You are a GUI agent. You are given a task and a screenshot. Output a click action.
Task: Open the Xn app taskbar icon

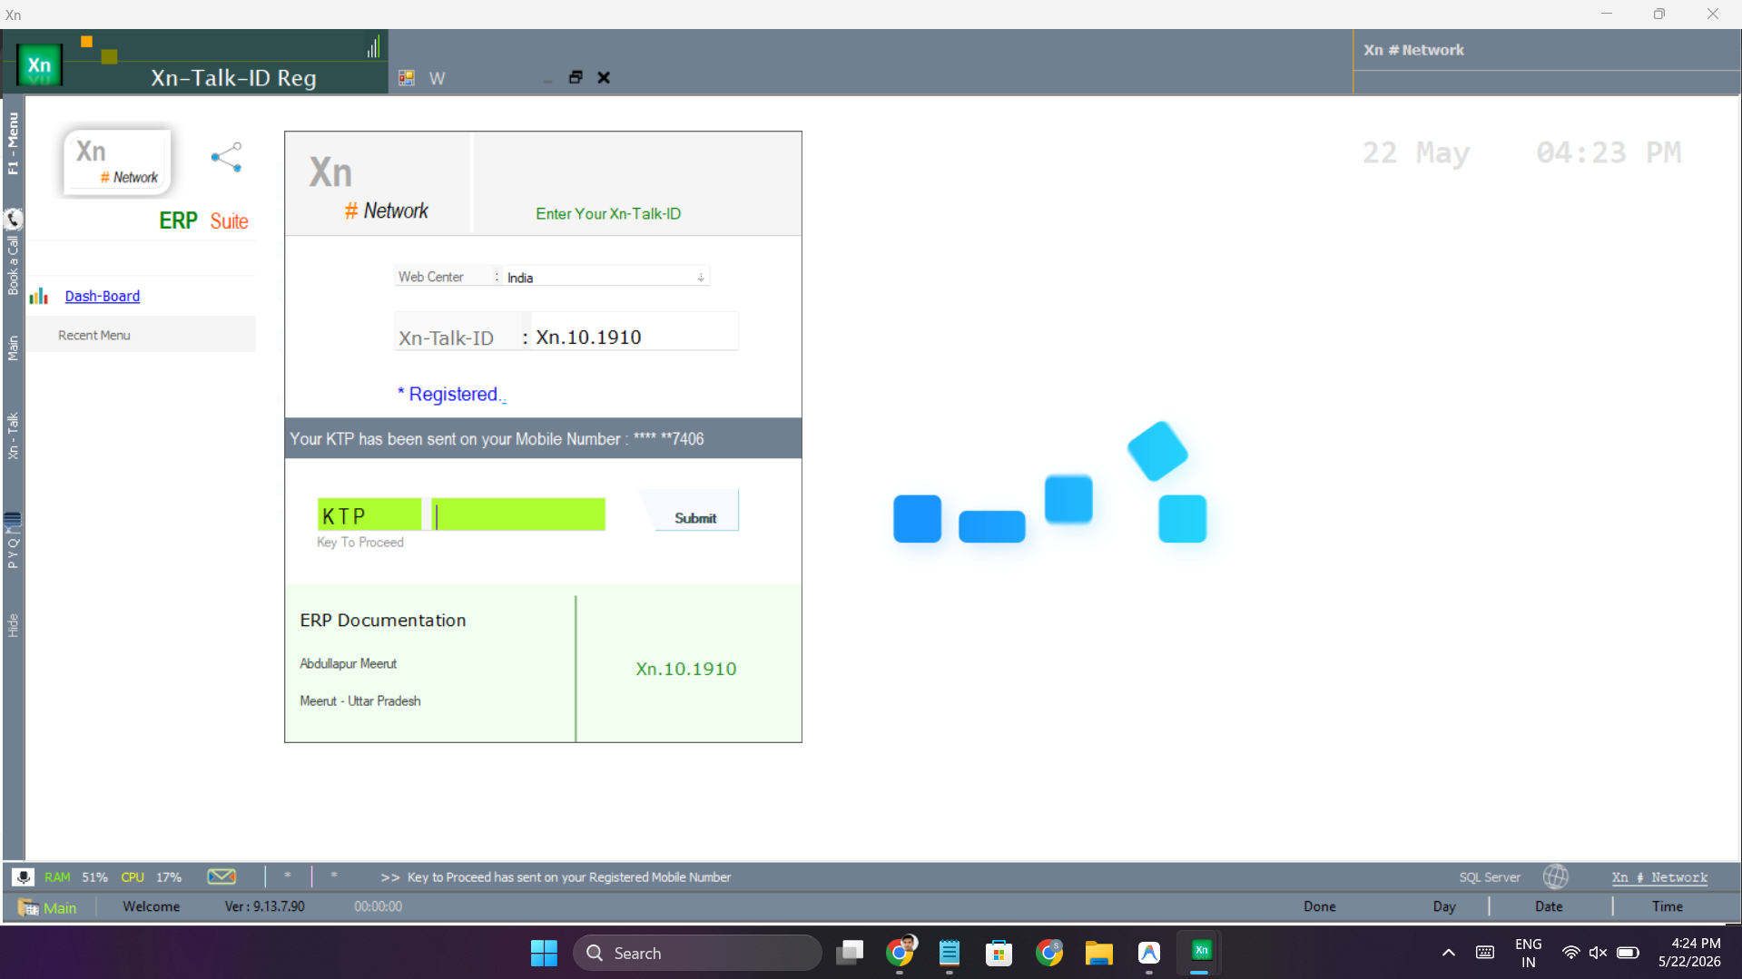[1200, 952]
